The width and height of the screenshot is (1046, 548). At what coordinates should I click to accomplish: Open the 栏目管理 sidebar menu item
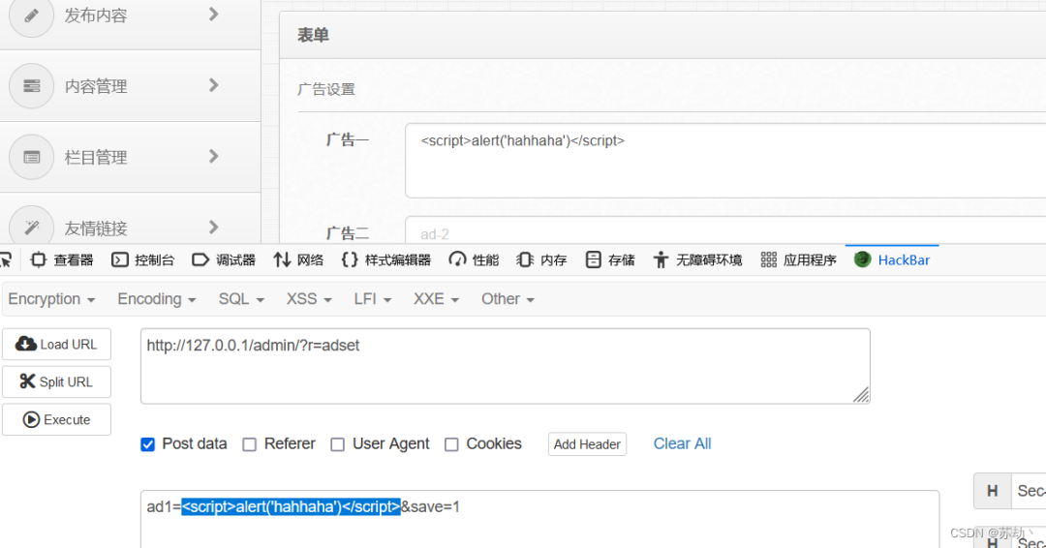click(130, 158)
